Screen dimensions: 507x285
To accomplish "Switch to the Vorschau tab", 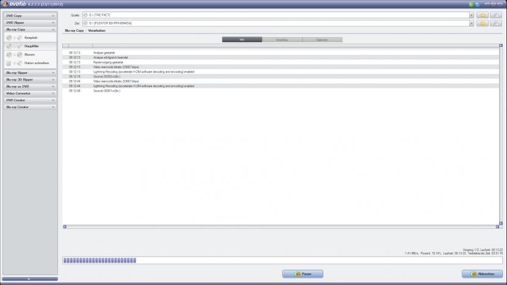I will [x=282, y=40].
